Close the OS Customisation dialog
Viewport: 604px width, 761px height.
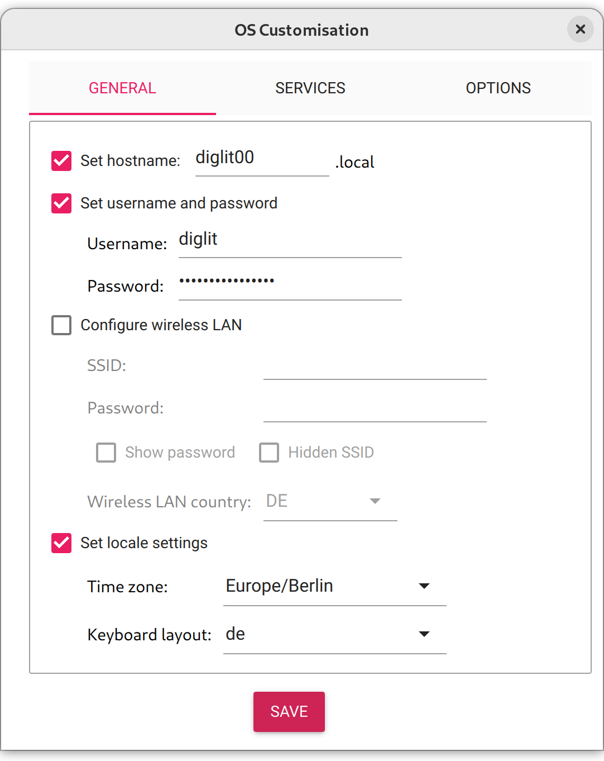pyautogui.click(x=580, y=29)
